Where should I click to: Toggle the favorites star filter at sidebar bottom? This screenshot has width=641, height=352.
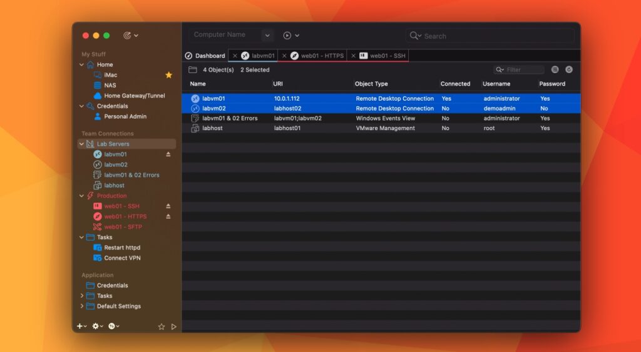[161, 326]
